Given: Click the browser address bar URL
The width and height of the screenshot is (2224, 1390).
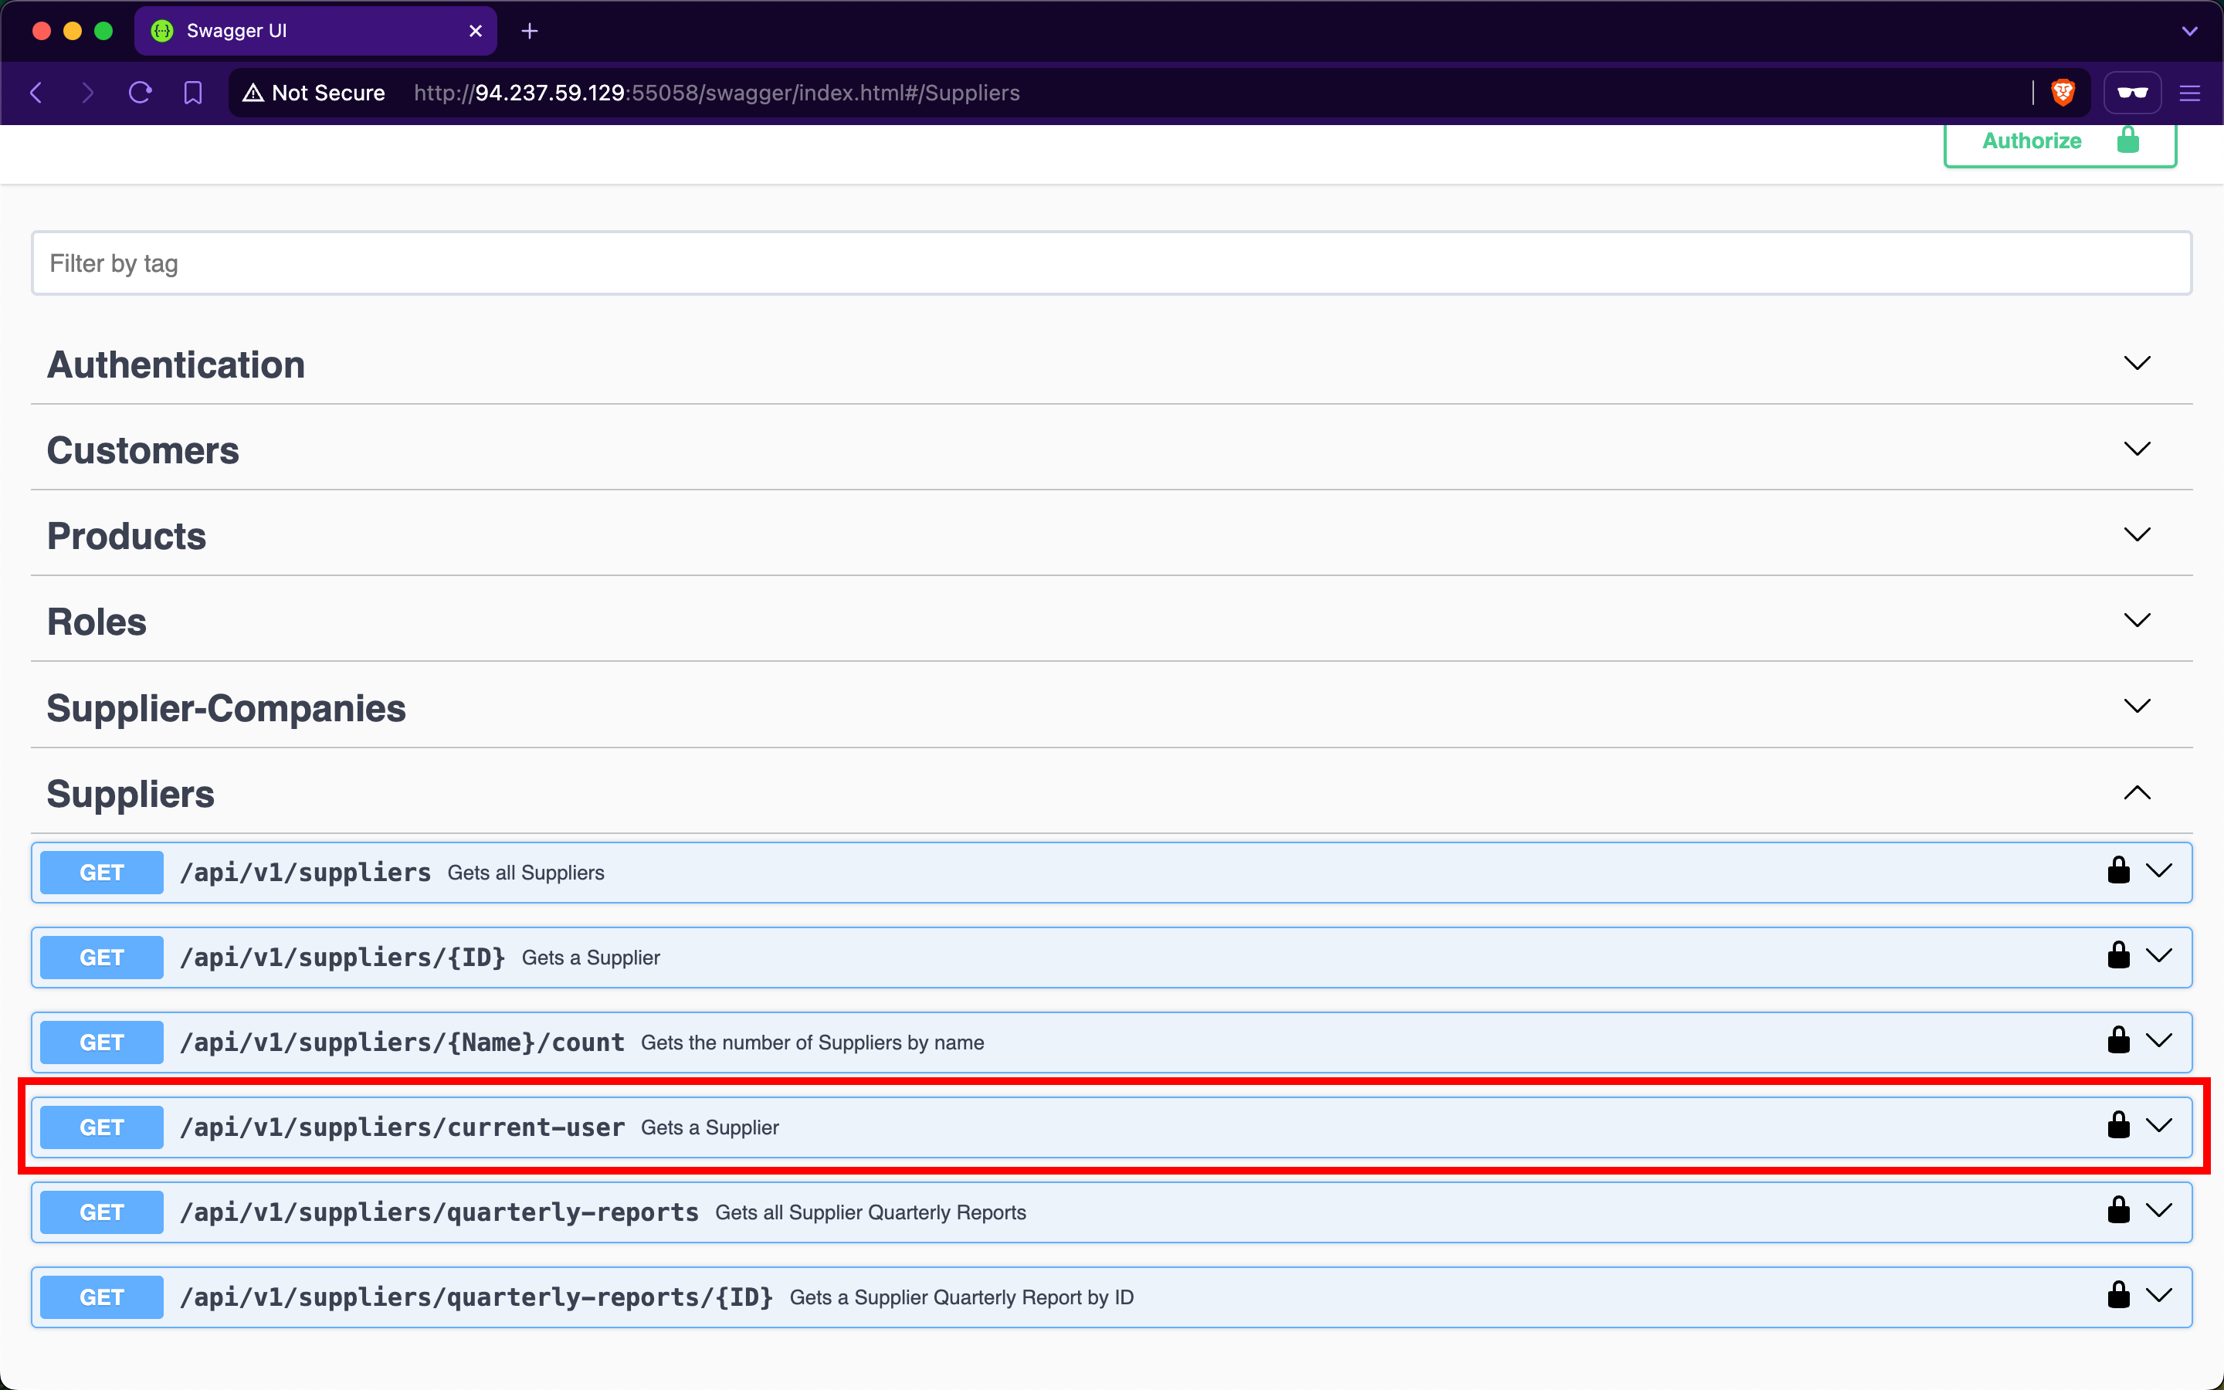Looking at the screenshot, I should point(717,93).
